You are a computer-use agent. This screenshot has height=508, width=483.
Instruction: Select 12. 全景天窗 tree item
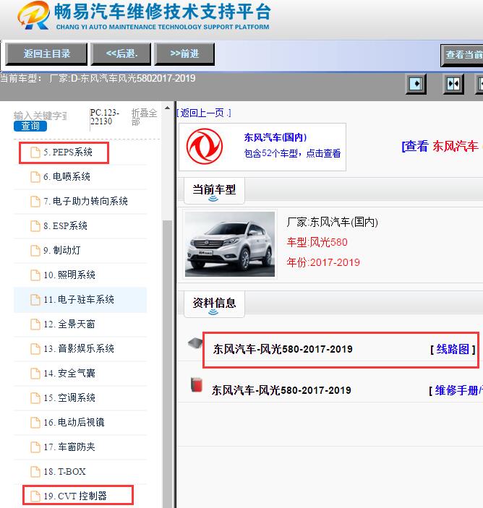click(x=69, y=324)
